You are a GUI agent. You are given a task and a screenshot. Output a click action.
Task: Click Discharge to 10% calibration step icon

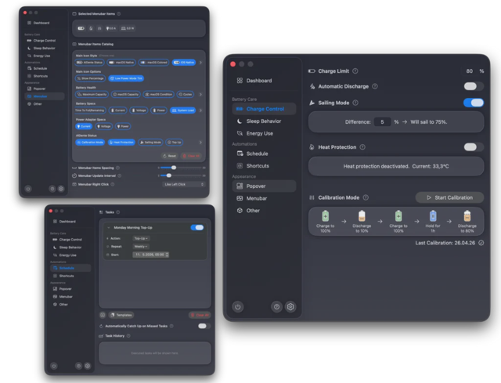click(362, 216)
